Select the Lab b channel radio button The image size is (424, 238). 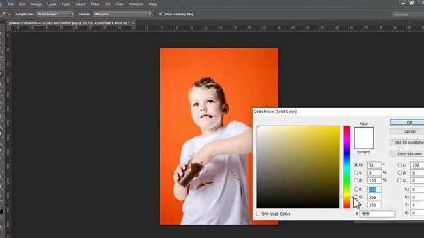tap(399, 180)
